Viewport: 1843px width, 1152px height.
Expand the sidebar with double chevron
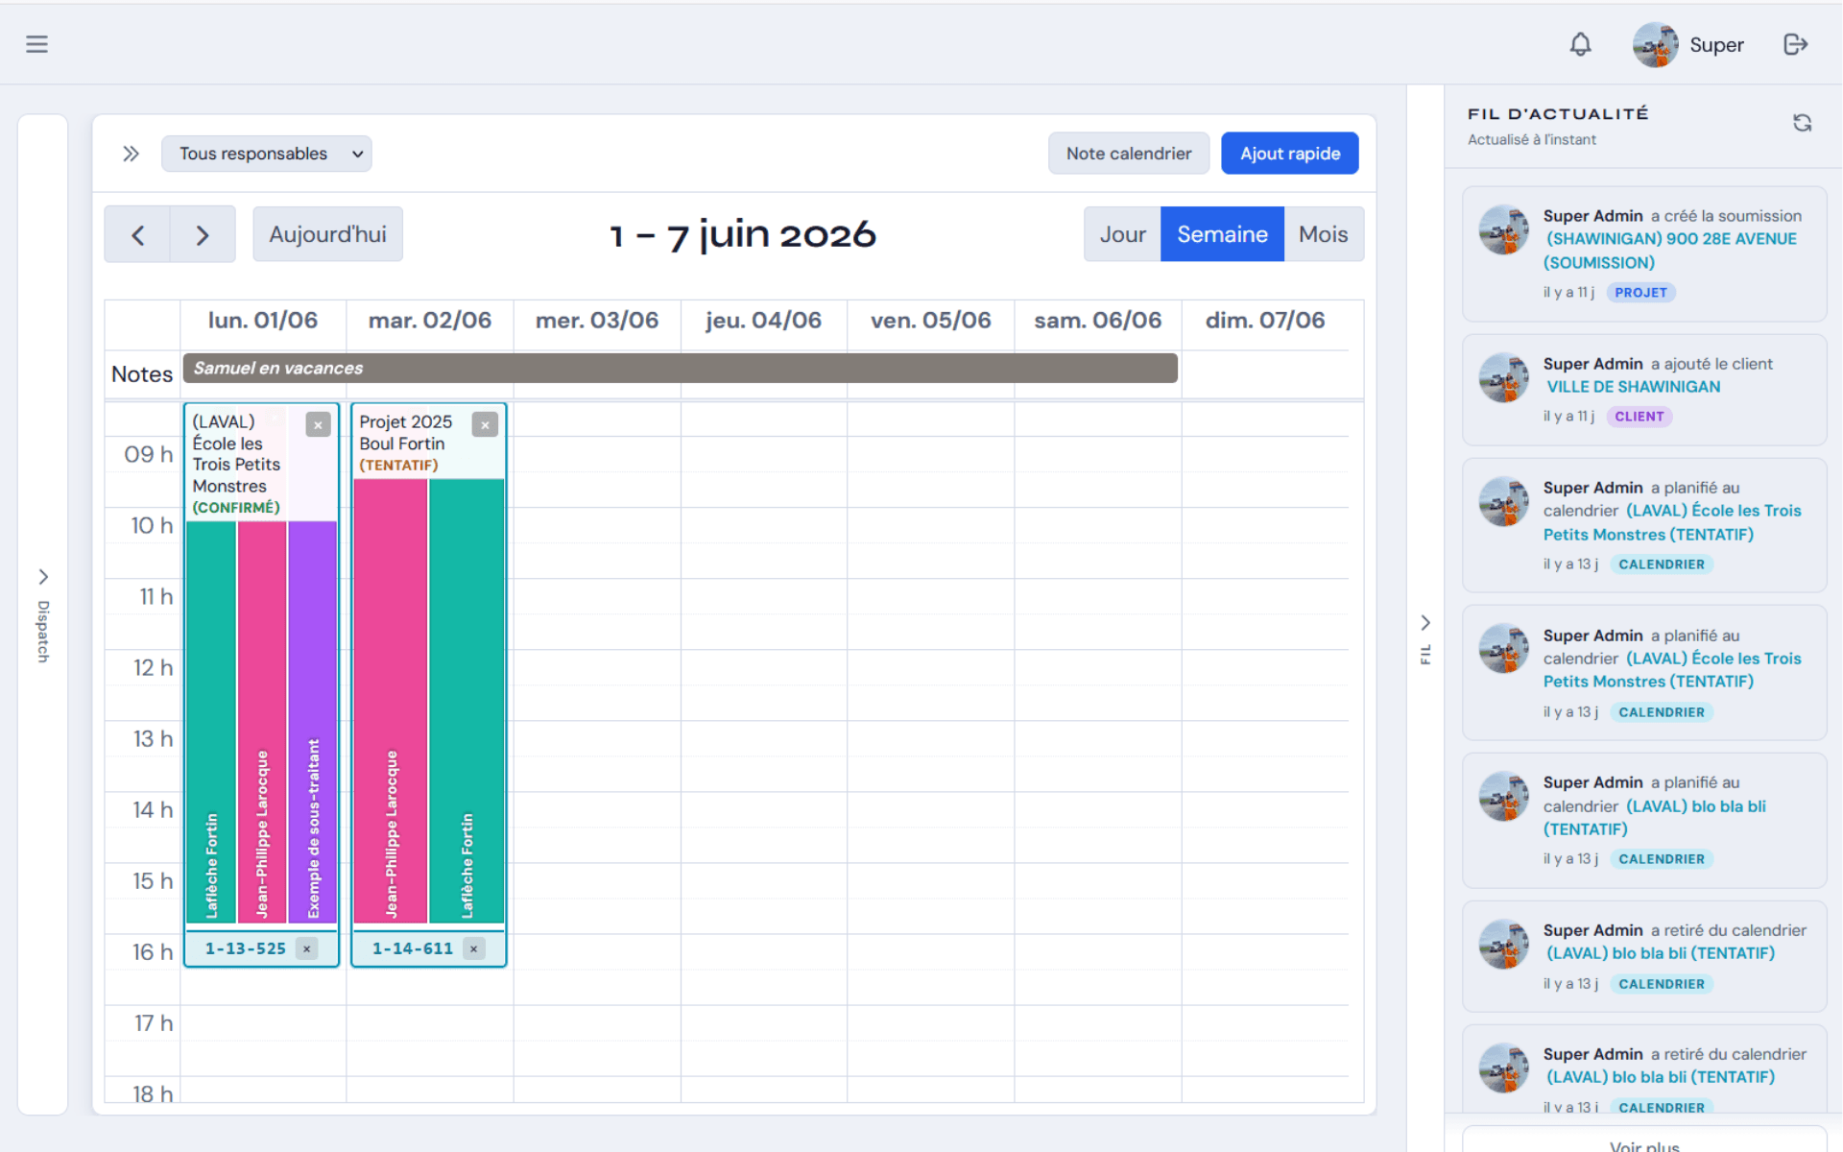coord(131,154)
